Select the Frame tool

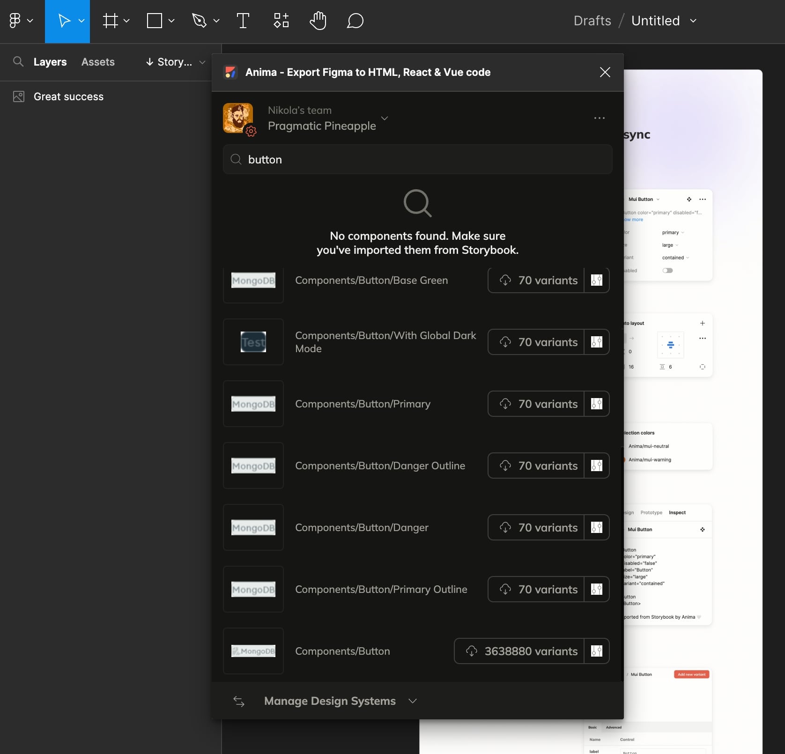(110, 21)
